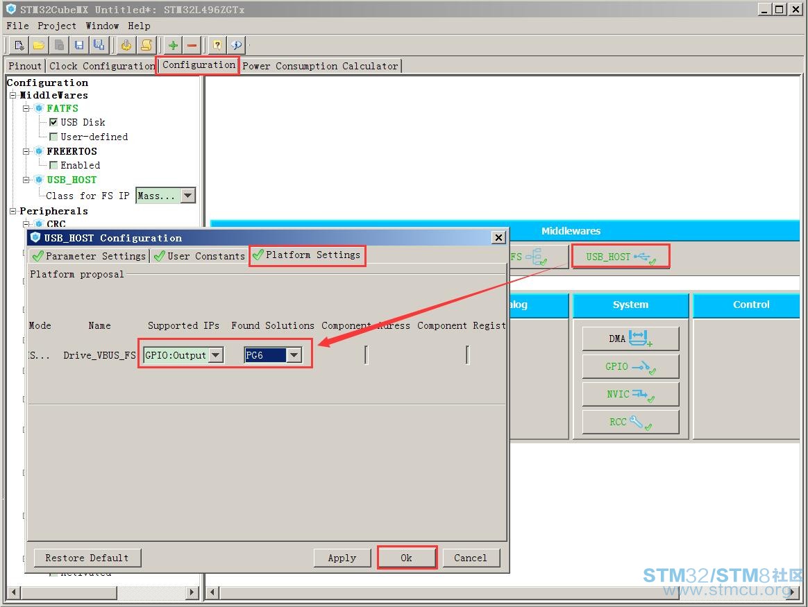The image size is (808, 607).
Task: Open the Class for FS IP dropdown
Action: pyautogui.click(x=188, y=196)
